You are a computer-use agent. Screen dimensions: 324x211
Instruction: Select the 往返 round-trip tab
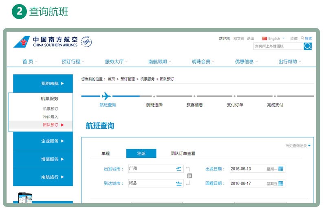tap(141, 153)
